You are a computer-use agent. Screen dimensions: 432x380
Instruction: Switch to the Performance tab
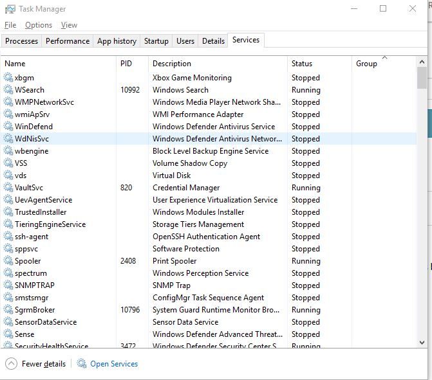coord(68,41)
